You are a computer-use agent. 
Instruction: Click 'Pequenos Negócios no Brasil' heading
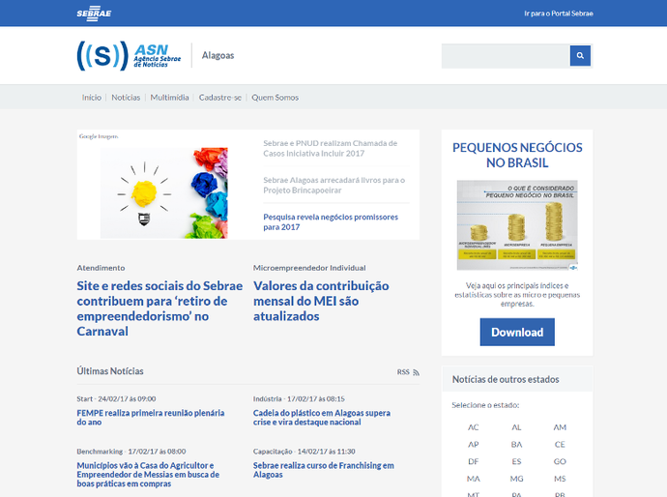coord(517,156)
